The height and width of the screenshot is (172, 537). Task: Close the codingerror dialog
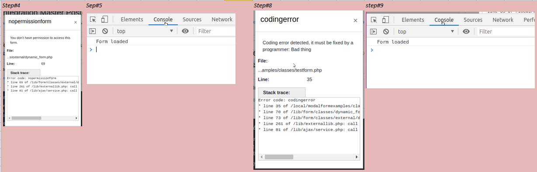click(x=355, y=20)
